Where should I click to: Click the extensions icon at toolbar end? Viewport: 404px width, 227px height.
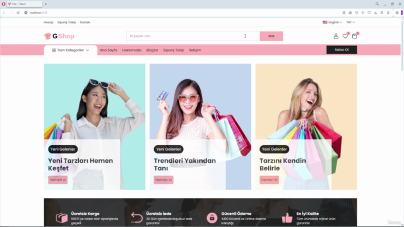coord(388,13)
